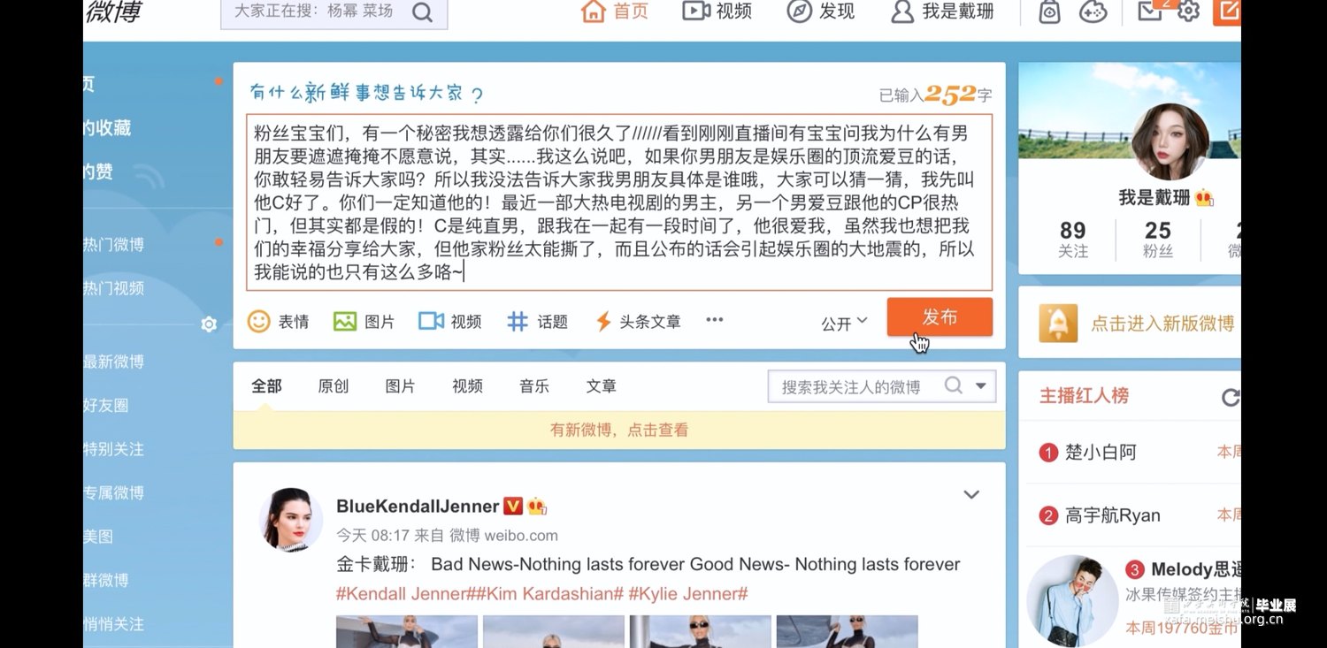Expand the chevron menu on BlueKendallJenner post
Viewport: 1327px width, 648px height.
tap(971, 494)
